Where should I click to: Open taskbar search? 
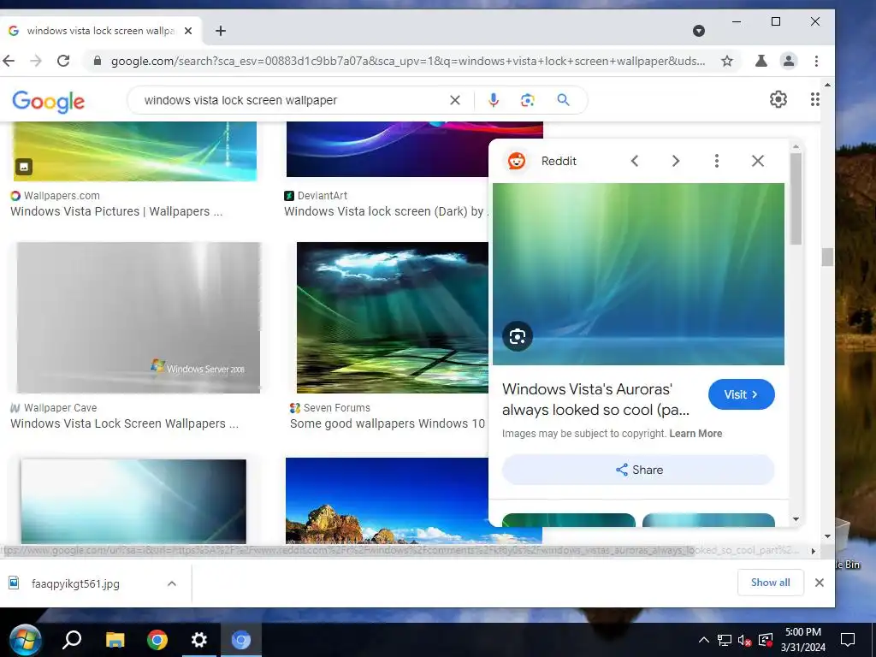point(72,640)
